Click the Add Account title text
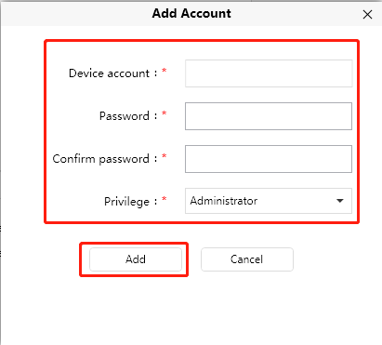The width and height of the screenshot is (382, 345). coord(191,13)
